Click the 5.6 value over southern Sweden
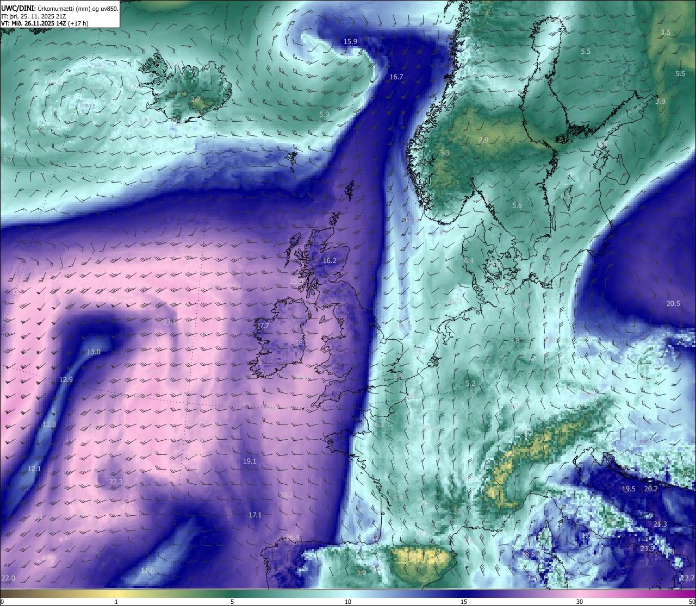The image size is (696, 606). click(517, 205)
